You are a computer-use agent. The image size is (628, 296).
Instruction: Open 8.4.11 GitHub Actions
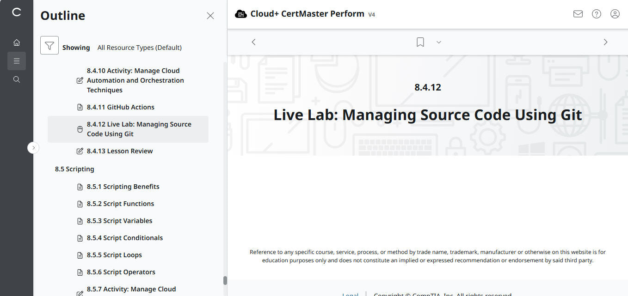tap(120, 107)
